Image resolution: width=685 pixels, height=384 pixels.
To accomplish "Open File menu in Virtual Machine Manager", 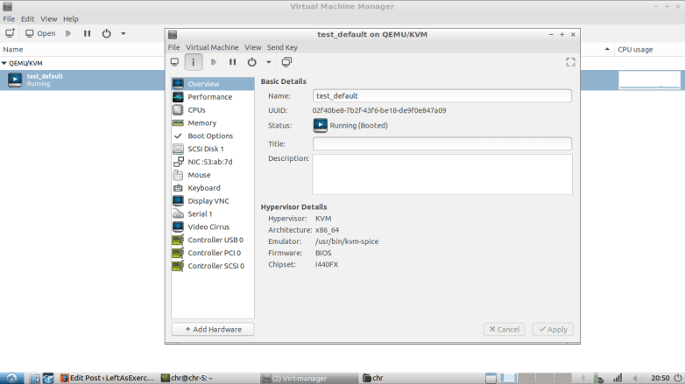I will click(9, 18).
